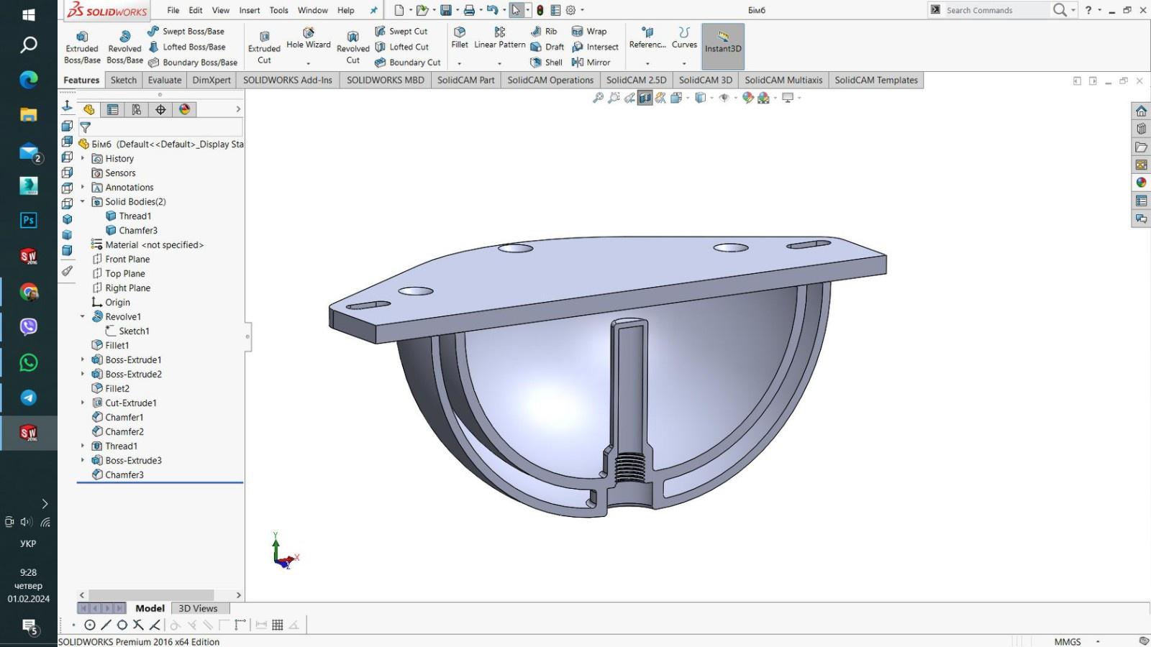The image size is (1151, 647).
Task: Expand the Cut-Extrude1 feature
Action: point(83,403)
